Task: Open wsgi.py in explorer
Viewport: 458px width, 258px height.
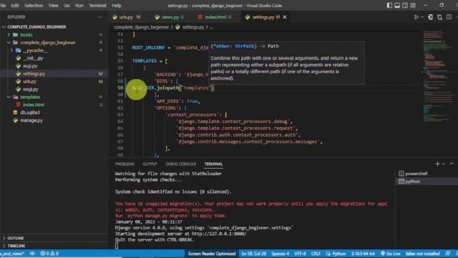Action: [31, 89]
